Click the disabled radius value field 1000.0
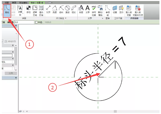The image size is (161, 114). [54, 22]
